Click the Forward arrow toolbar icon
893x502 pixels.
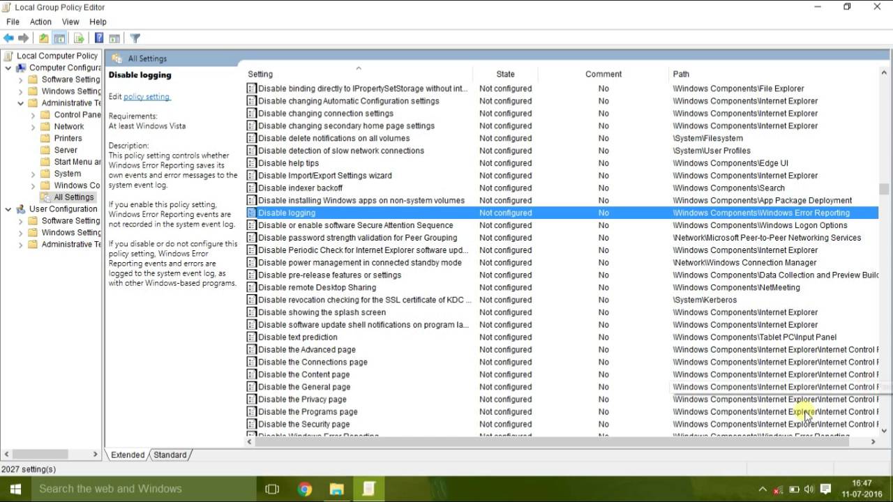point(24,38)
